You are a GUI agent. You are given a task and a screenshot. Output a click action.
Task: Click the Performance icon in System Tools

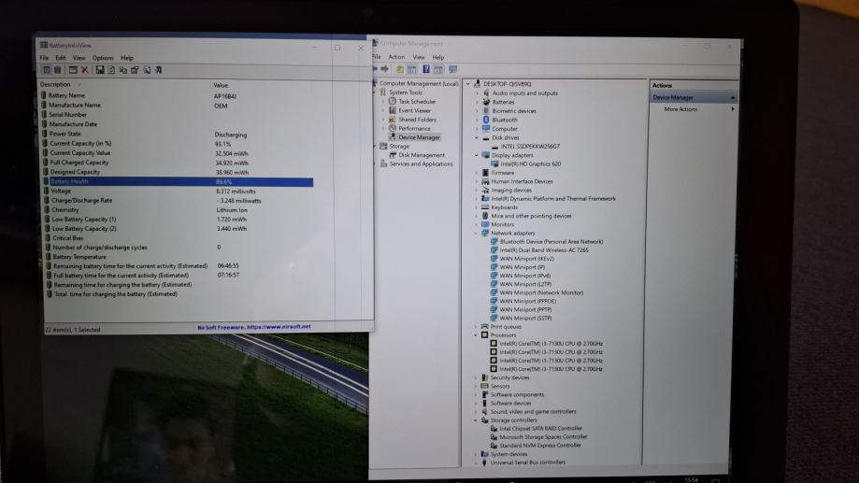tap(393, 128)
